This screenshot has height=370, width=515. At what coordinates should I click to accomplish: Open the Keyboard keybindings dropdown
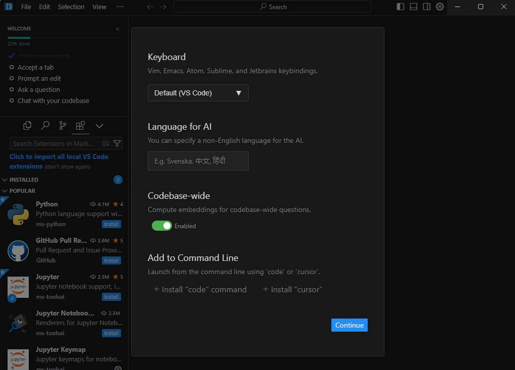tap(198, 93)
